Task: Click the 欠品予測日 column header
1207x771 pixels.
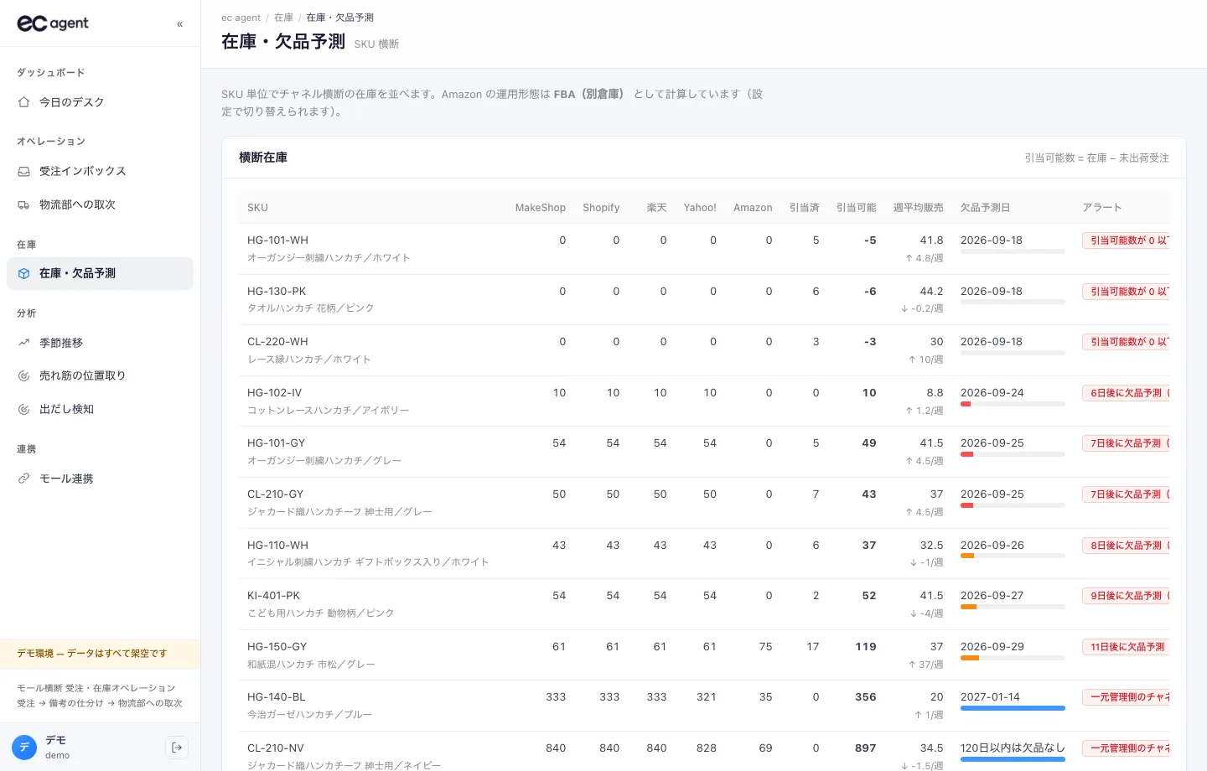Action: click(985, 208)
